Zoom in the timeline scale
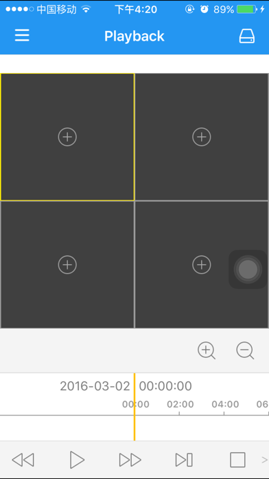 pyautogui.click(x=207, y=350)
